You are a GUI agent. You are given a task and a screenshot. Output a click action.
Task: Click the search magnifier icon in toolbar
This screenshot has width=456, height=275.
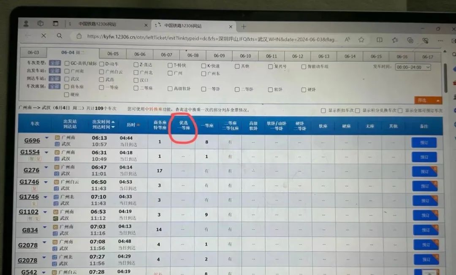(60, 35)
